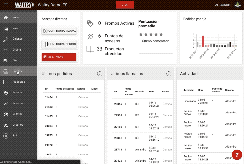Click the first rating star
This screenshot has height=164, width=244.
(141, 34)
